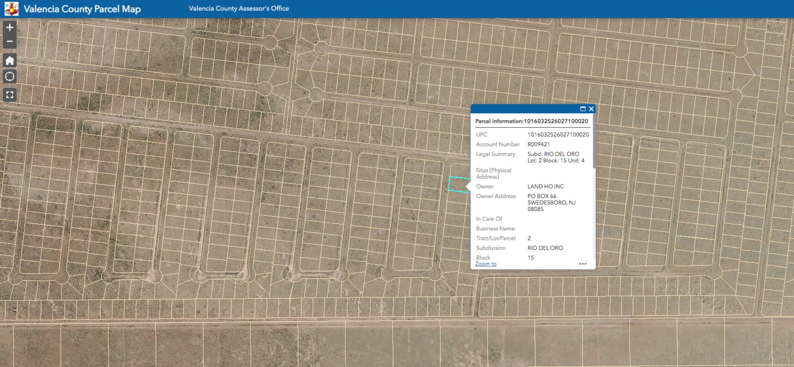This screenshot has width=794, height=367.
Task: Click the owner name LAND HO INC
Action: [x=545, y=186]
